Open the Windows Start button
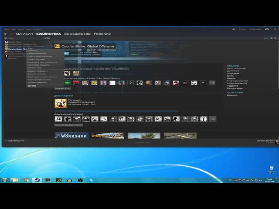This screenshot has width=279, height=209. pyautogui.click(x=5, y=180)
